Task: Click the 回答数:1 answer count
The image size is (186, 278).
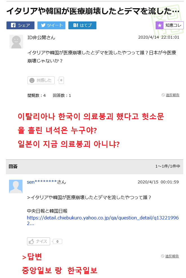Action: pyautogui.click(x=62, y=95)
